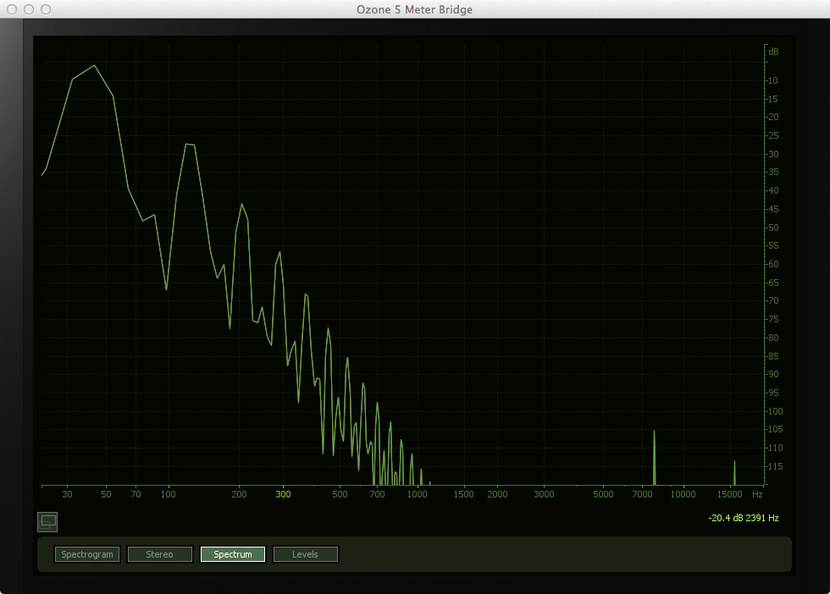The image size is (830, 594).
Task: Click the 1000 Hz frequency axis label
Action: click(417, 494)
